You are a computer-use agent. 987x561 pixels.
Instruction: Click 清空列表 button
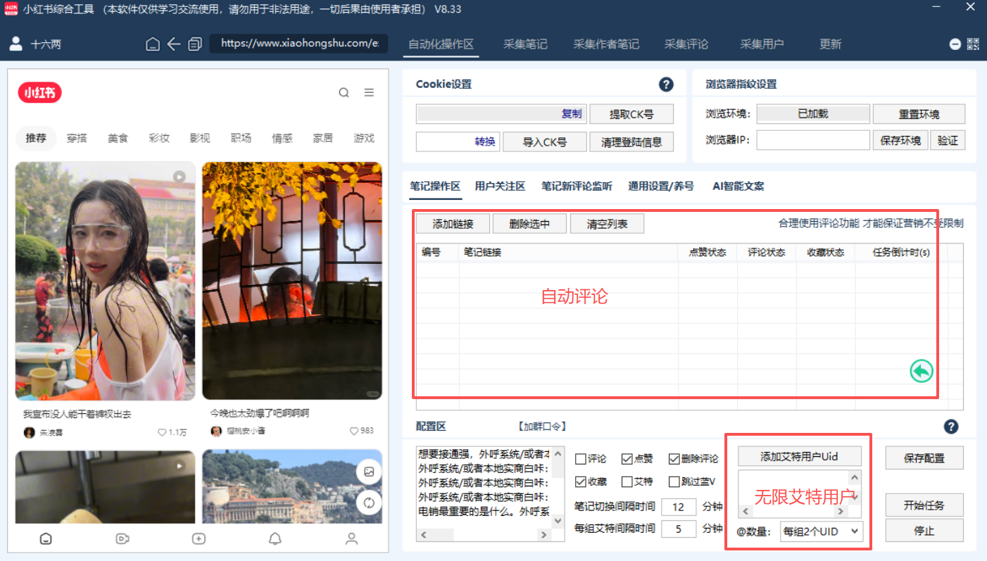pos(607,224)
